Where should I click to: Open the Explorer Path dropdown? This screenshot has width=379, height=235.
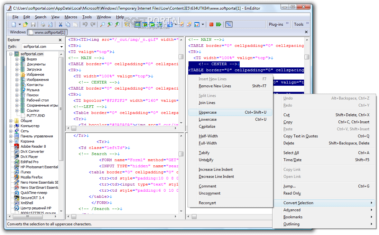61,47
